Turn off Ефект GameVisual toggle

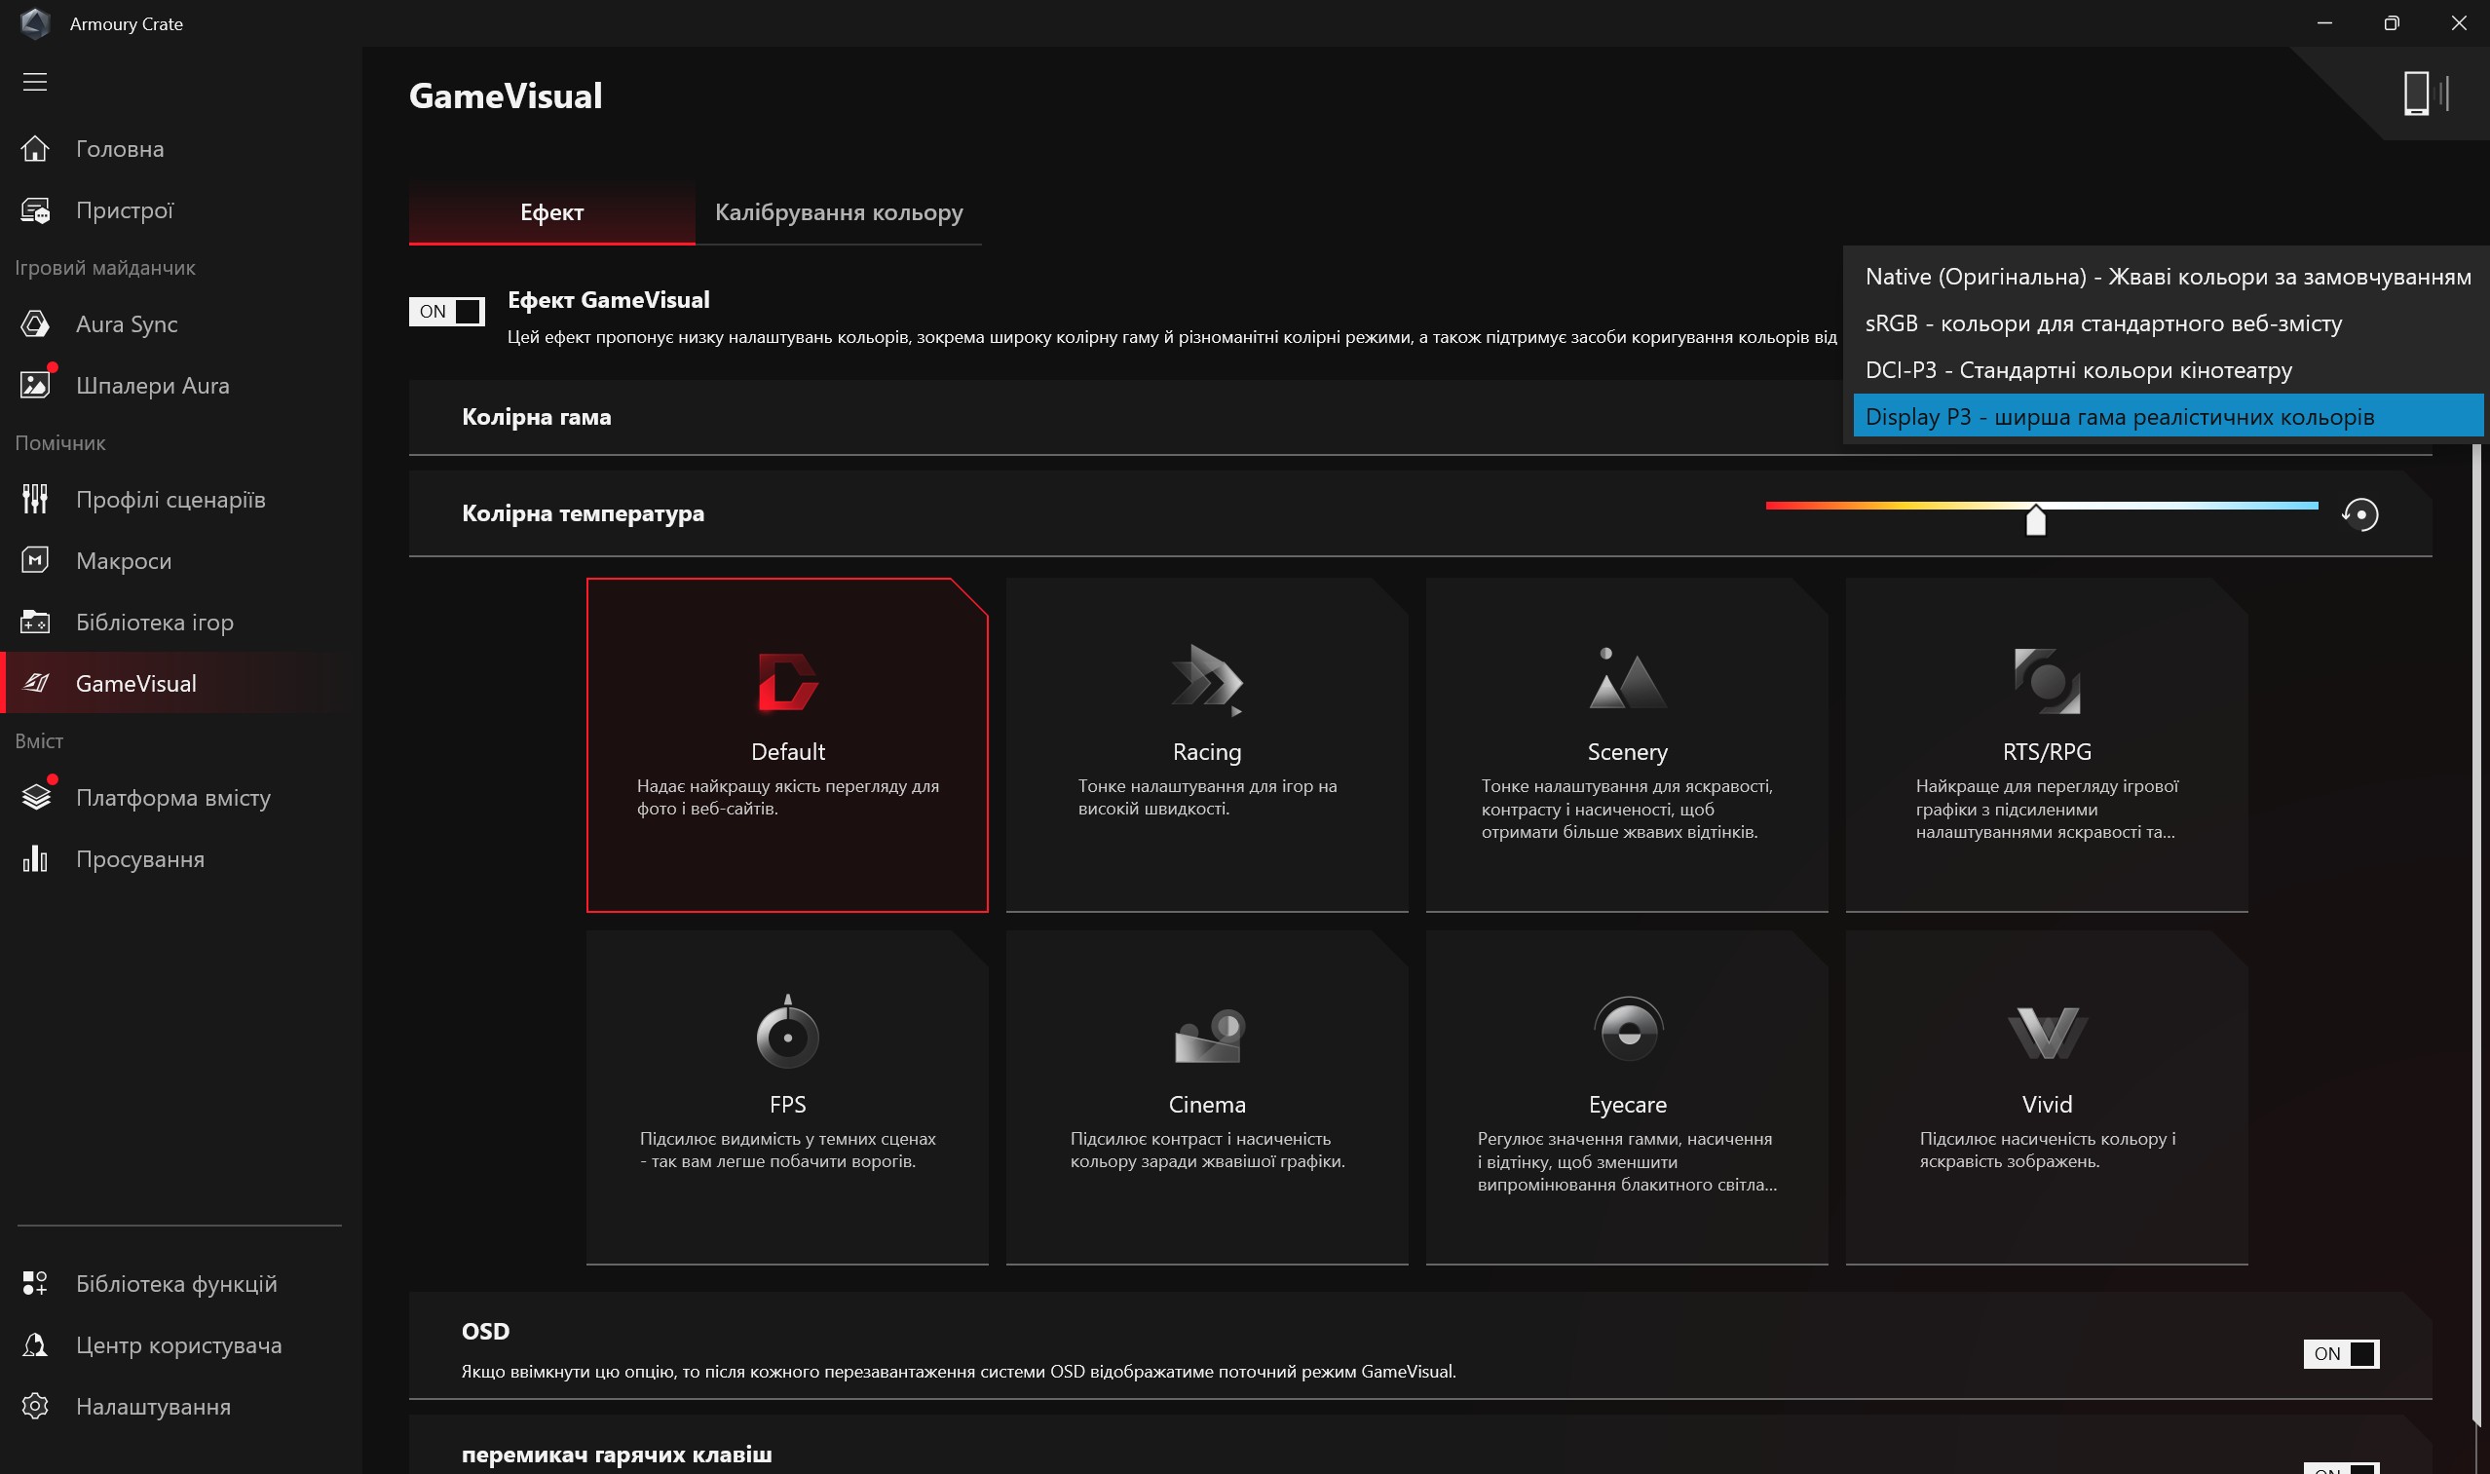click(x=447, y=312)
